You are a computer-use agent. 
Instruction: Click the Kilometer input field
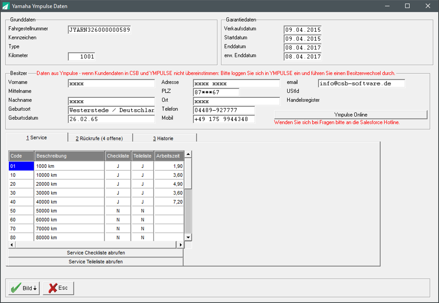tap(81, 56)
